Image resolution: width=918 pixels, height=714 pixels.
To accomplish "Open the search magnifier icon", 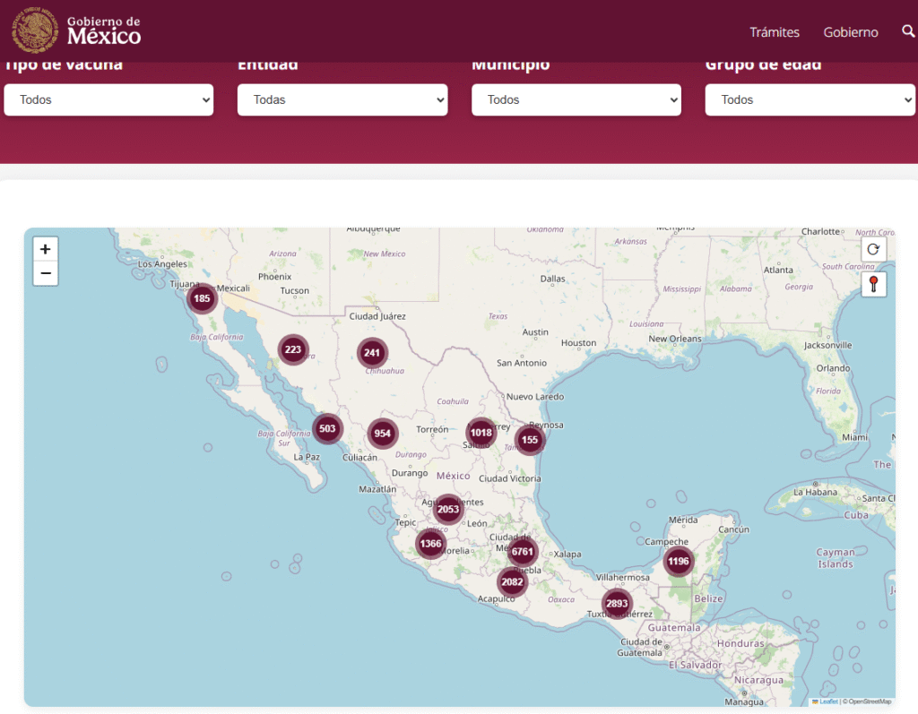I will click(x=907, y=32).
